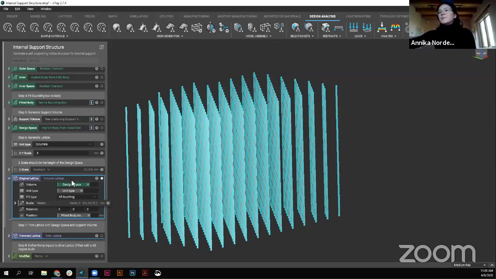Viewport: 496px width, 279px height.
Task: Expand the Fitted Body block
Action: (x=9, y=103)
